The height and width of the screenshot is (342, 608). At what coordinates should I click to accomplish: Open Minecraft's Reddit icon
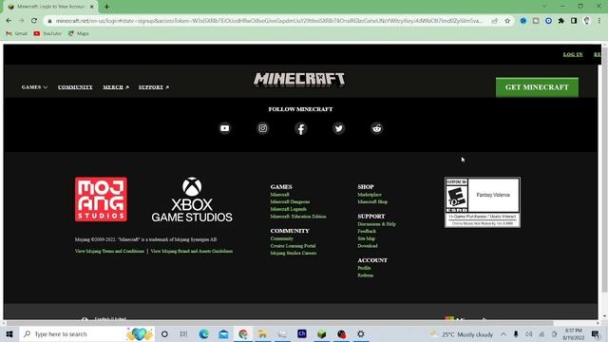click(376, 128)
